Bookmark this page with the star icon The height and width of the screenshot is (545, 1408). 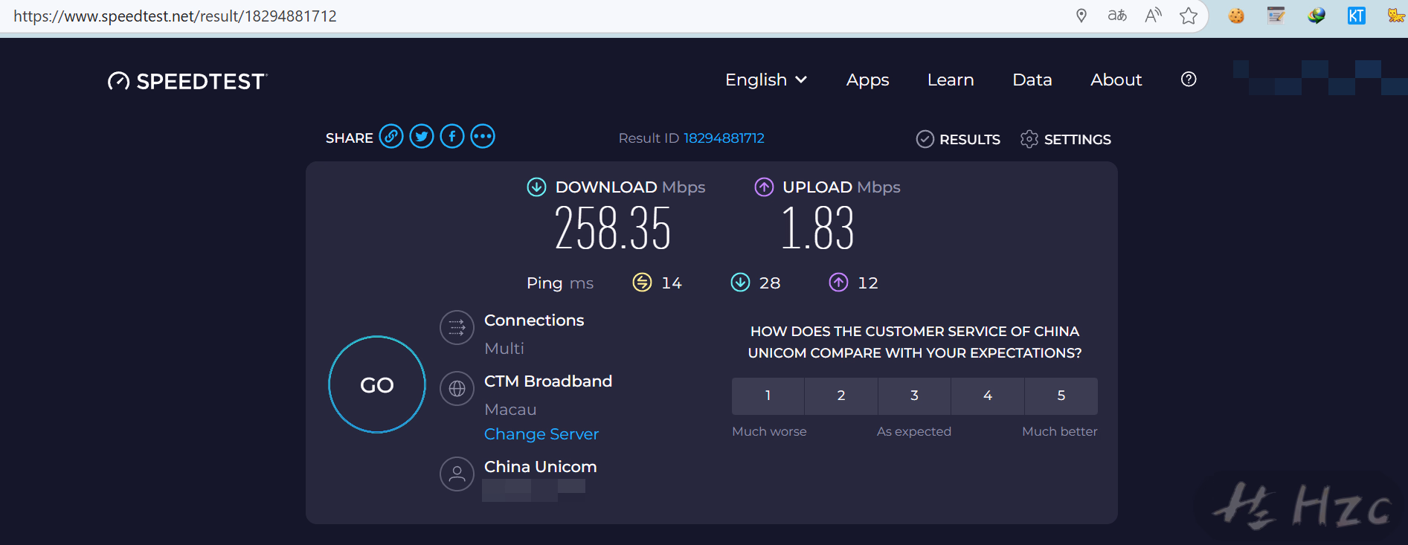[1189, 16]
